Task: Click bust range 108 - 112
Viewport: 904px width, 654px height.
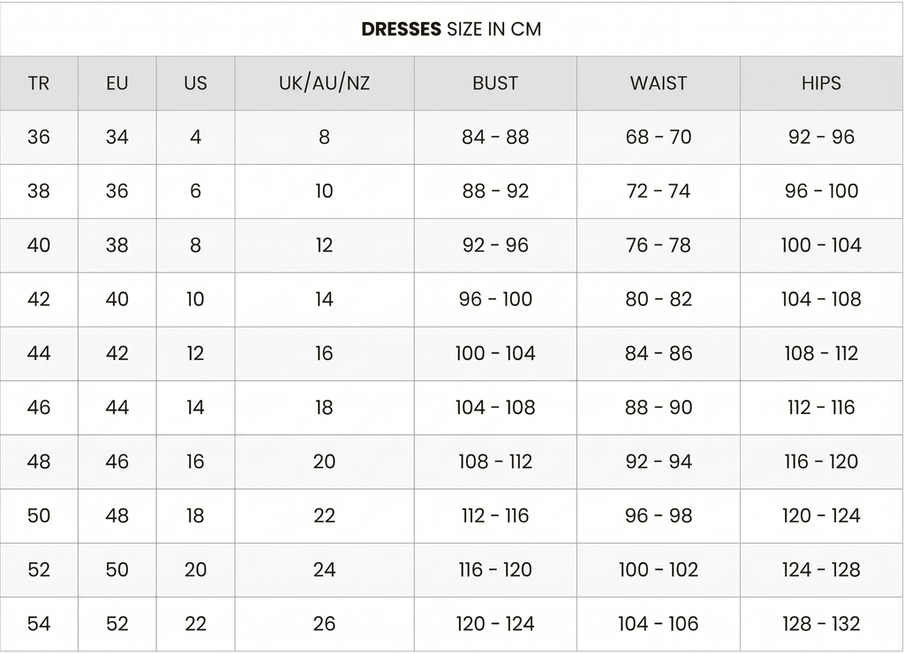Action: click(495, 462)
